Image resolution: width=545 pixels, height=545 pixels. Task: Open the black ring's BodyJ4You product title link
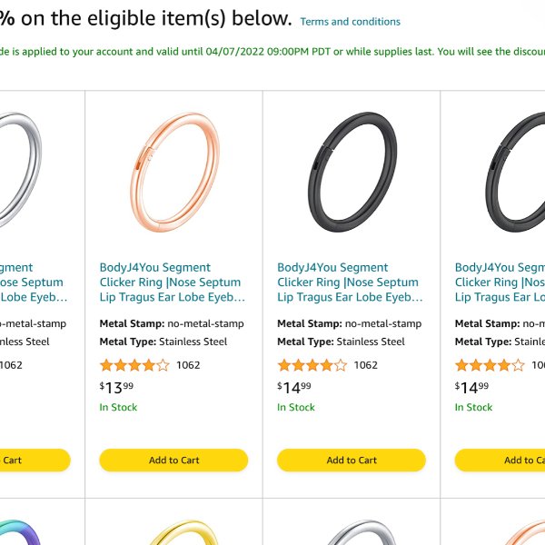(x=350, y=282)
